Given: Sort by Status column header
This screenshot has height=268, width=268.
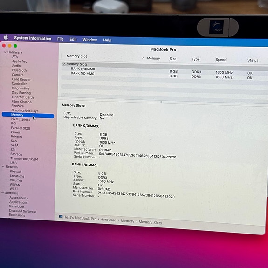Looking at the screenshot, I should pyautogui.click(x=253, y=60).
